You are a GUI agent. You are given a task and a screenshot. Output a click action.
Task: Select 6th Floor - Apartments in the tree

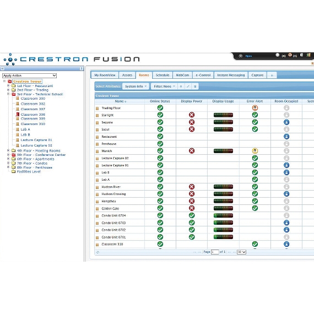point(35,159)
